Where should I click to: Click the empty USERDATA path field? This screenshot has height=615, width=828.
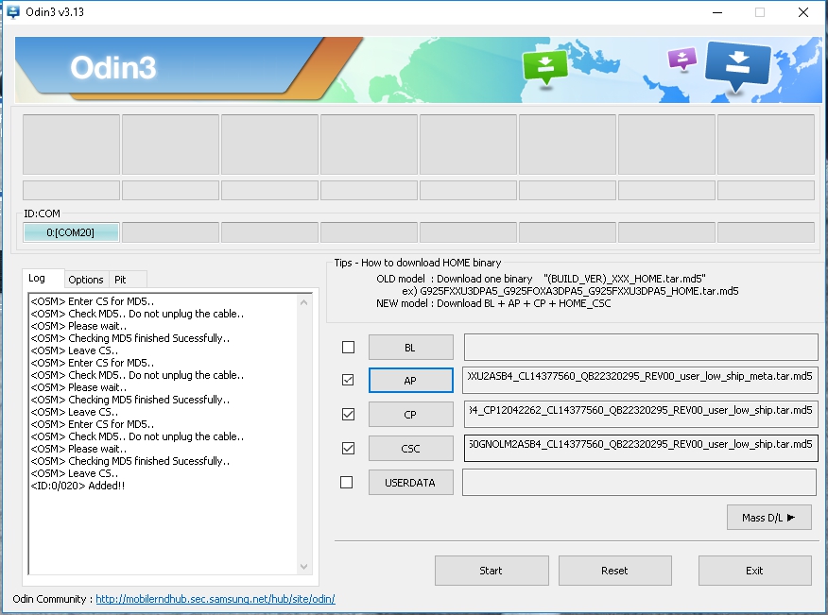pos(640,483)
